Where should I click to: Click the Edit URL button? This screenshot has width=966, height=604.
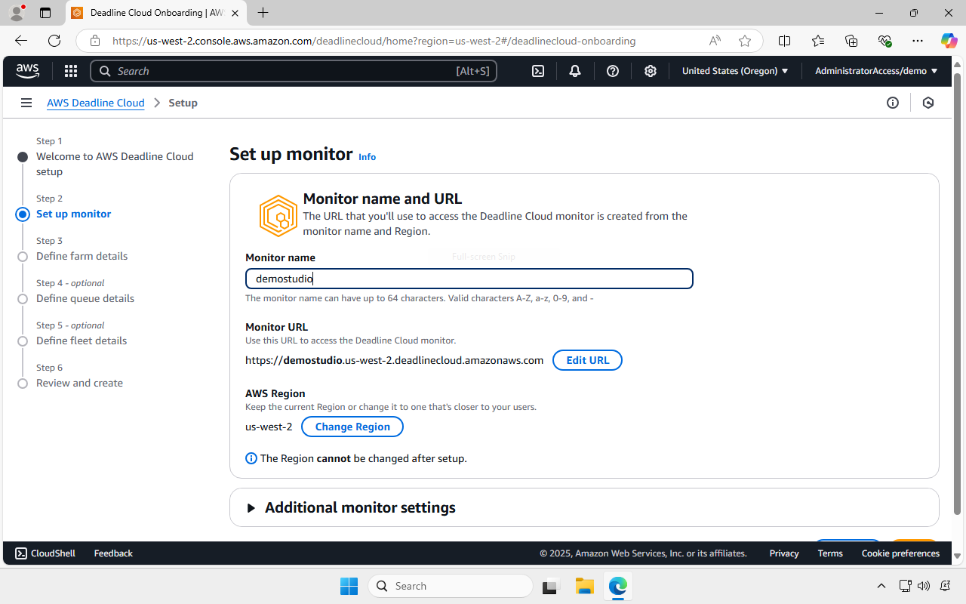(x=587, y=360)
